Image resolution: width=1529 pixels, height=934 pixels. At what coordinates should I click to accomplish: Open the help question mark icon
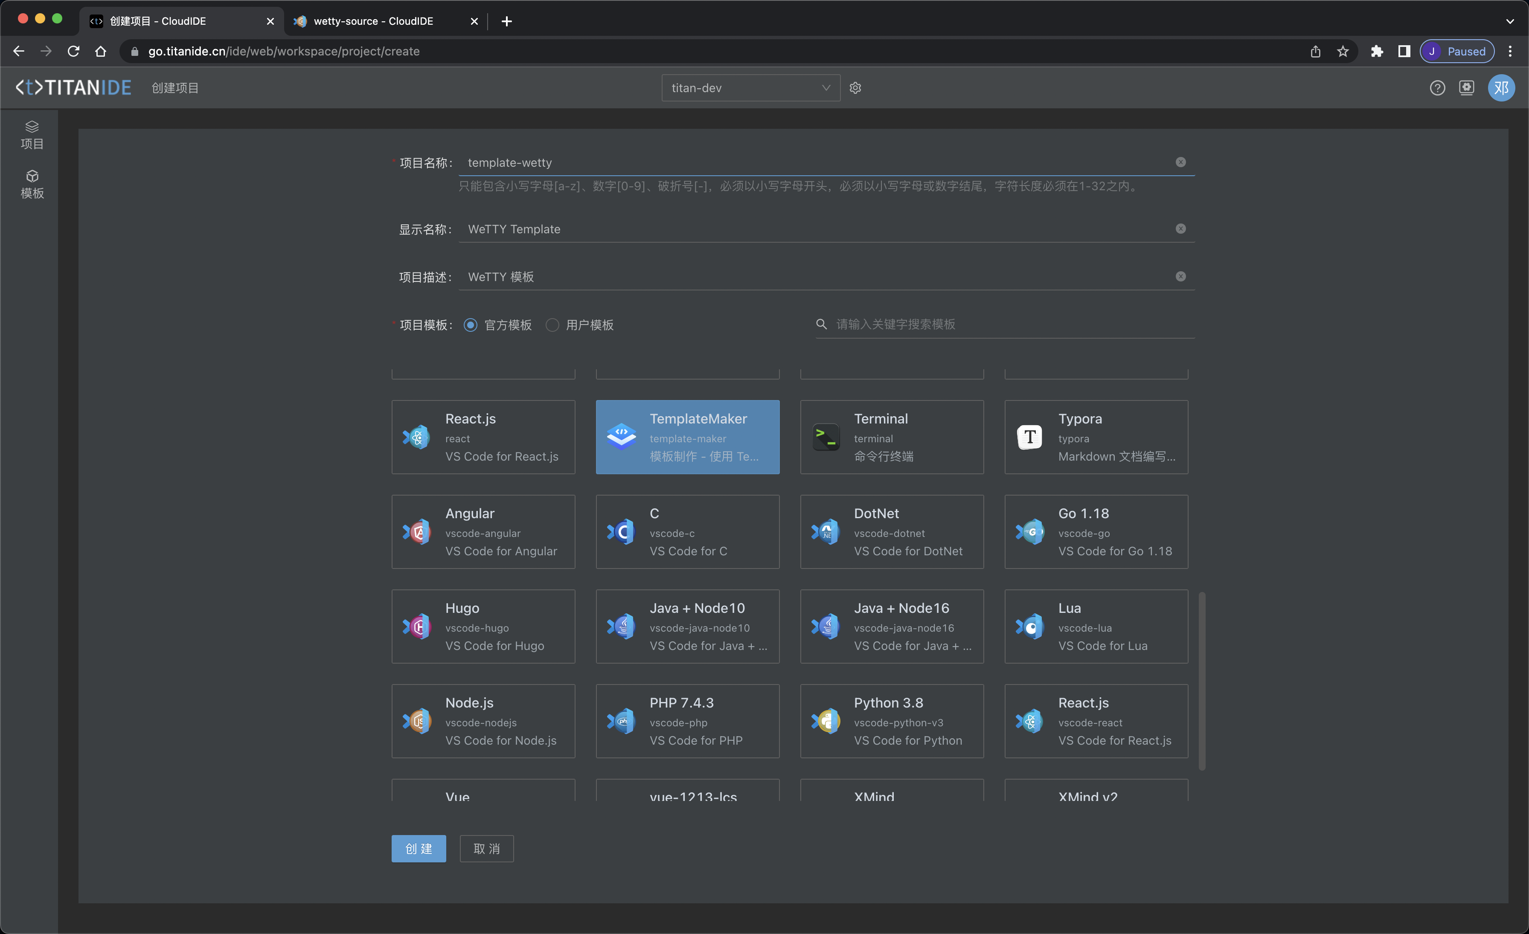pos(1437,88)
